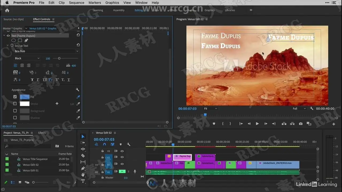Click Extract button in Program monitor
Image resolution: width=342 pixels, height=192 pixels.
point(292,124)
